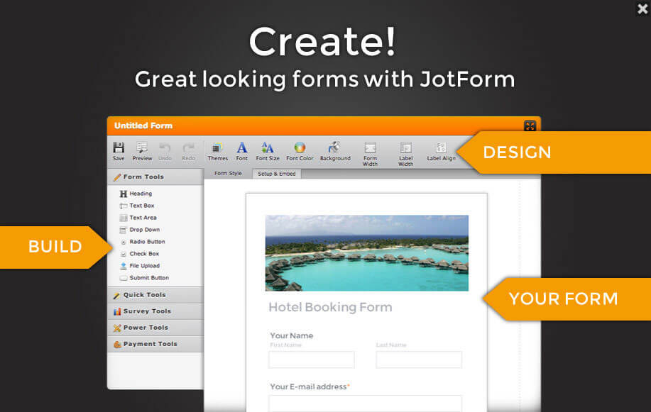Open the Background paint tool
The image size is (651, 412).
[x=335, y=151]
